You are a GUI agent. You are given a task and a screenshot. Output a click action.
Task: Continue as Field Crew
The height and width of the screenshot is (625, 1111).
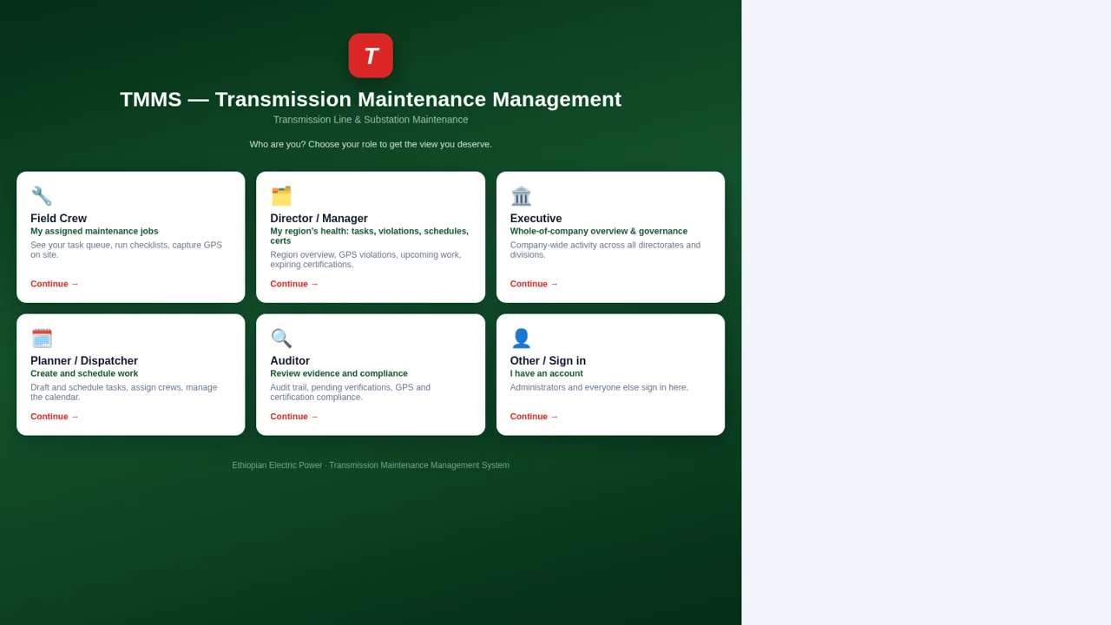(x=55, y=284)
